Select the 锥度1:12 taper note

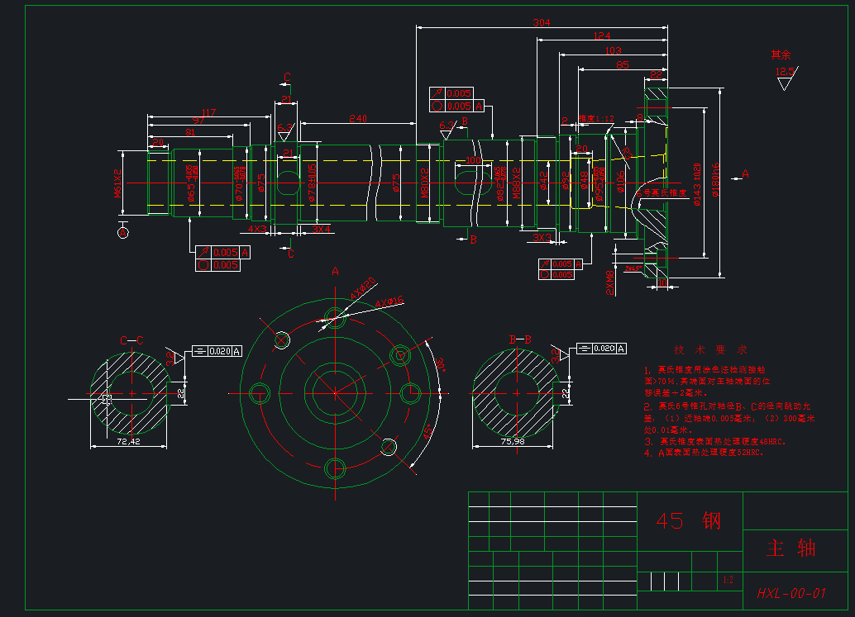(x=596, y=118)
